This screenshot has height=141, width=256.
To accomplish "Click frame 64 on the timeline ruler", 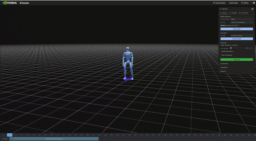I will pyautogui.click(x=57, y=135).
